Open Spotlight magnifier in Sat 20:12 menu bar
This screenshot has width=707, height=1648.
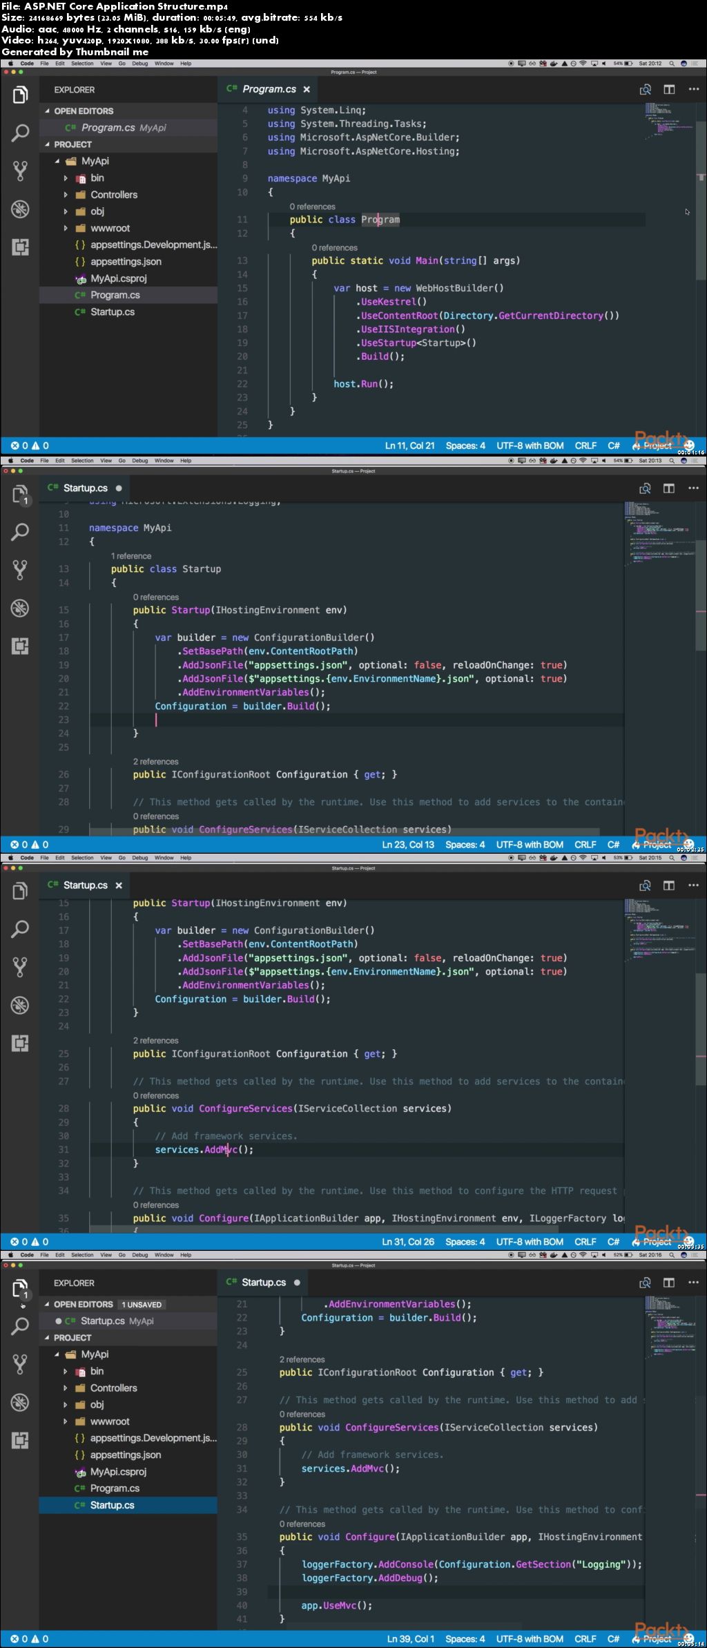pyautogui.click(x=671, y=64)
